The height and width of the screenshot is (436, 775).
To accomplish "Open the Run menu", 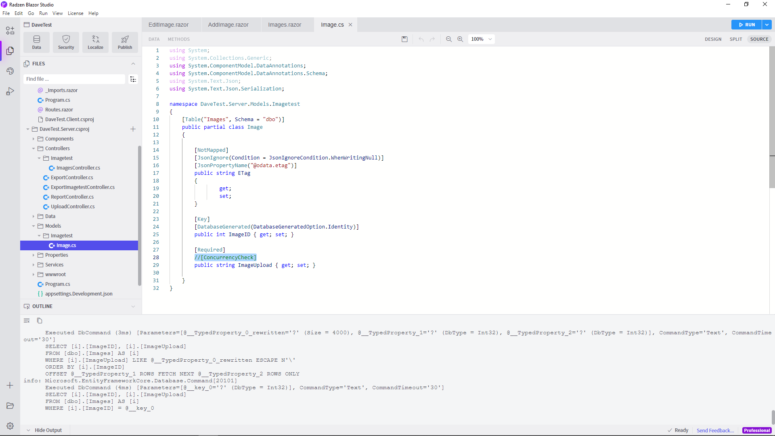I will click(x=44, y=13).
